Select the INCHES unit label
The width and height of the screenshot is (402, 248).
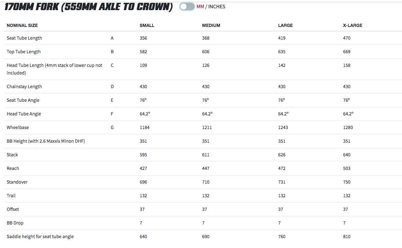(217, 7)
